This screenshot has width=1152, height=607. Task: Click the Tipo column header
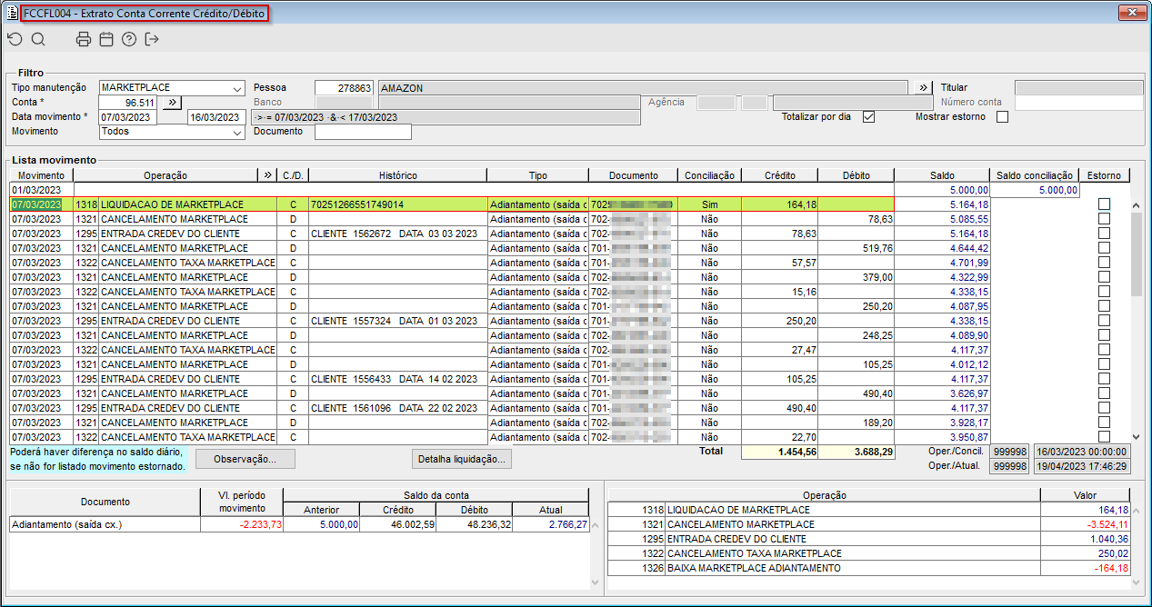click(x=537, y=174)
